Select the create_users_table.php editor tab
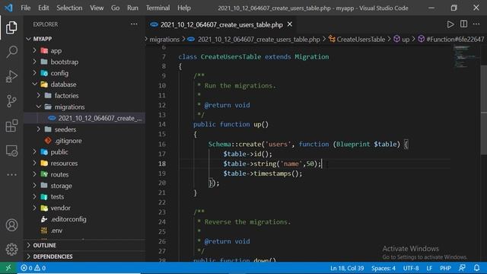The image size is (487, 274). pyautogui.click(x=221, y=24)
